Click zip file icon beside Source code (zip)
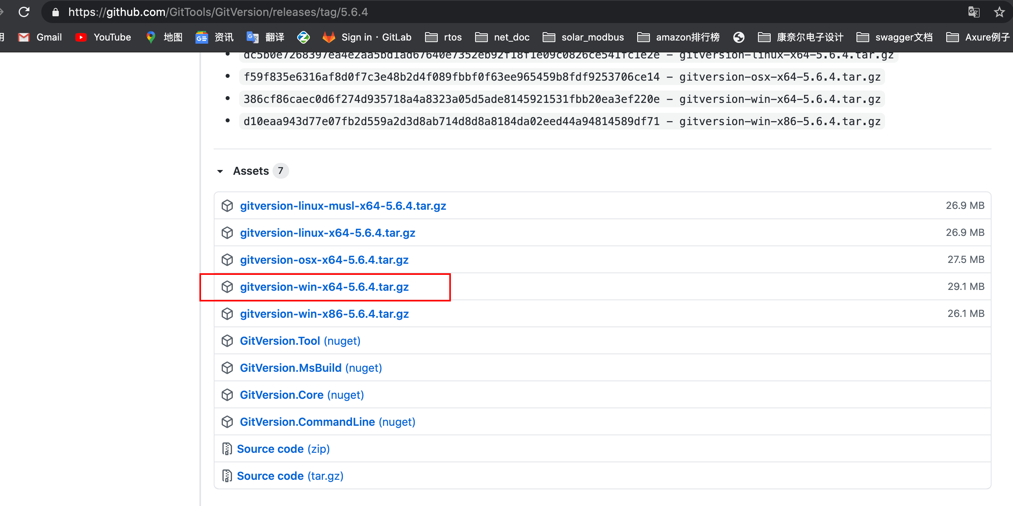 (x=227, y=449)
